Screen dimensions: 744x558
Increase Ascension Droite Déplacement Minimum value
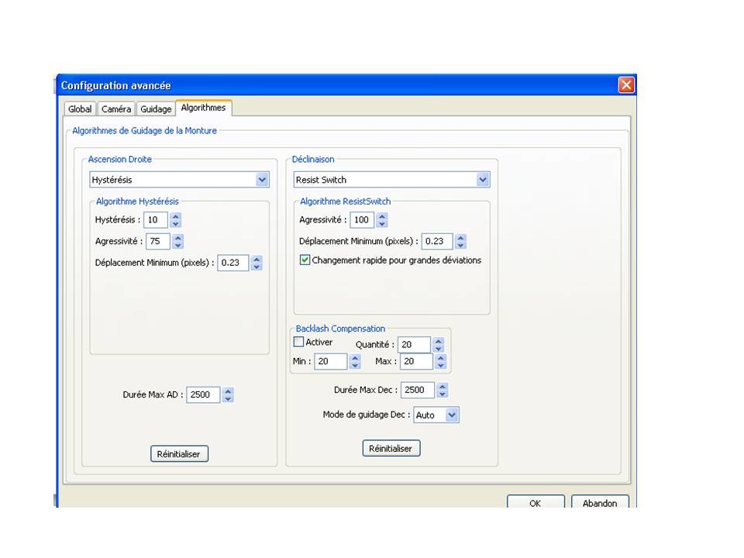257,259
